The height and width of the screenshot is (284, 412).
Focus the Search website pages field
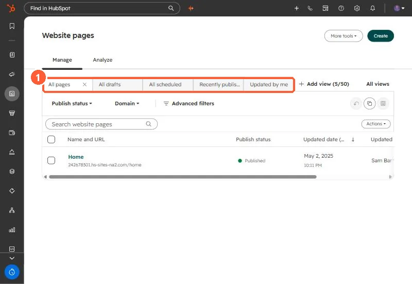pos(101,124)
